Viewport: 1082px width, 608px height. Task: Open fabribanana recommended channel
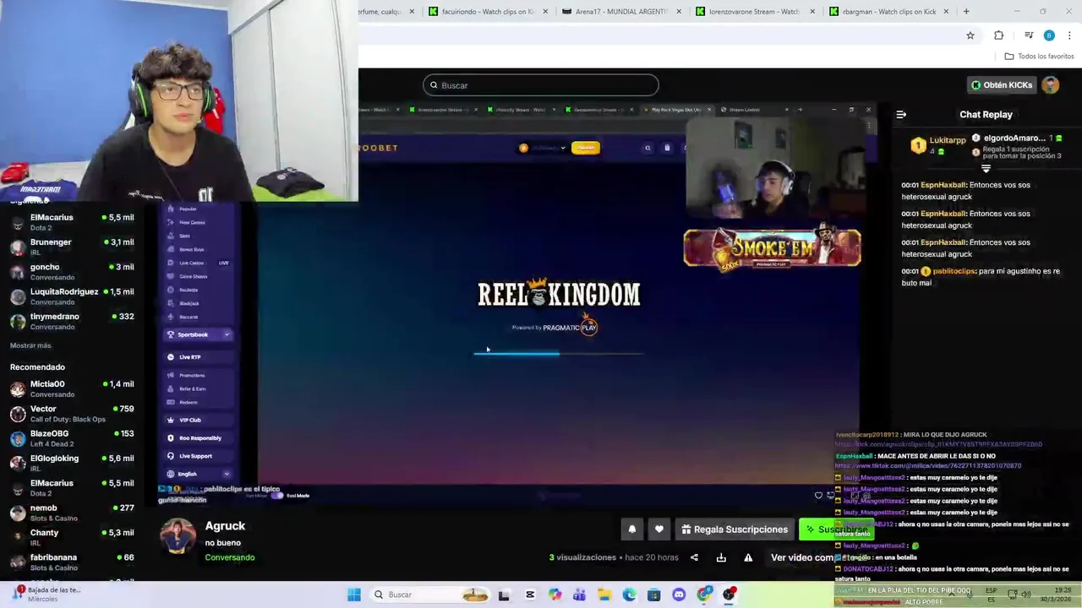(x=72, y=562)
